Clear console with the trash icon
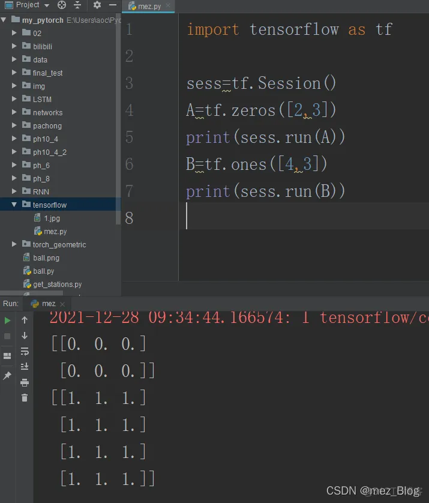The width and height of the screenshot is (429, 503). [25, 398]
